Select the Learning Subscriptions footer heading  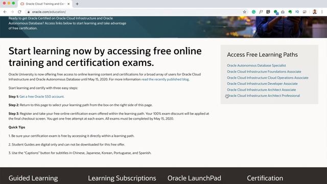[122, 178]
